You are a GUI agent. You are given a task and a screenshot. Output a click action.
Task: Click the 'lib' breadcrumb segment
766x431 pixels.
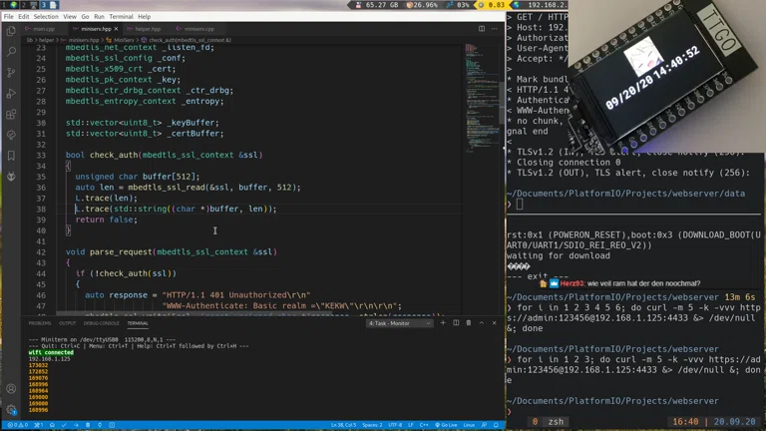tap(30, 40)
